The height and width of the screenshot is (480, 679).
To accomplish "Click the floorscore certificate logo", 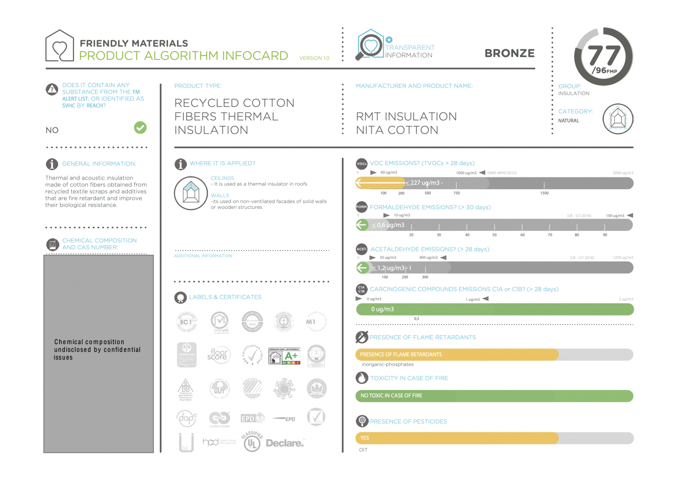I will [219, 355].
